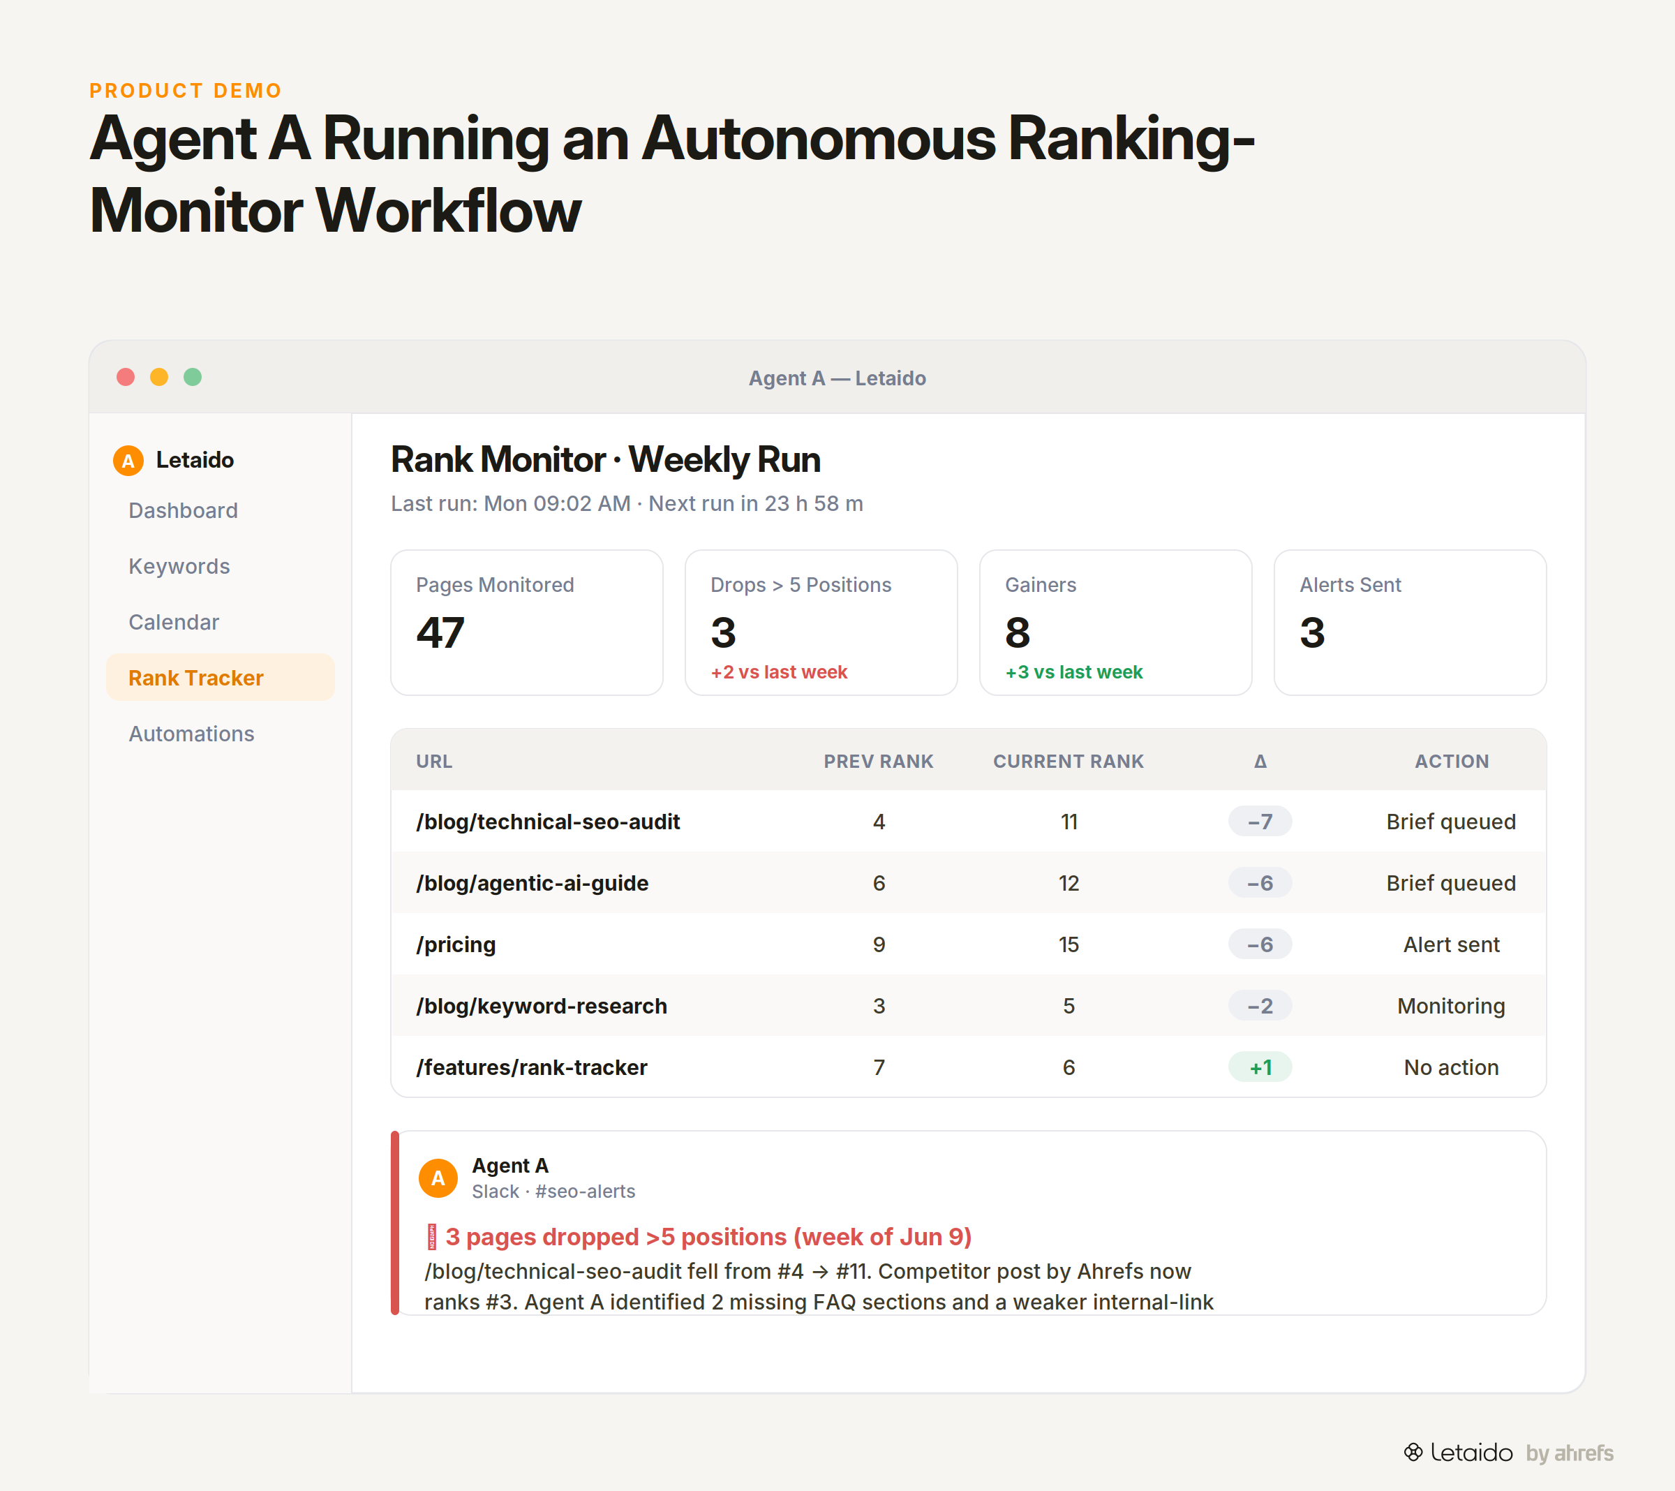Screen dimensions: 1675x1491
Task: Click current rank 11 in technical-seo-audit row
Action: [1069, 822]
